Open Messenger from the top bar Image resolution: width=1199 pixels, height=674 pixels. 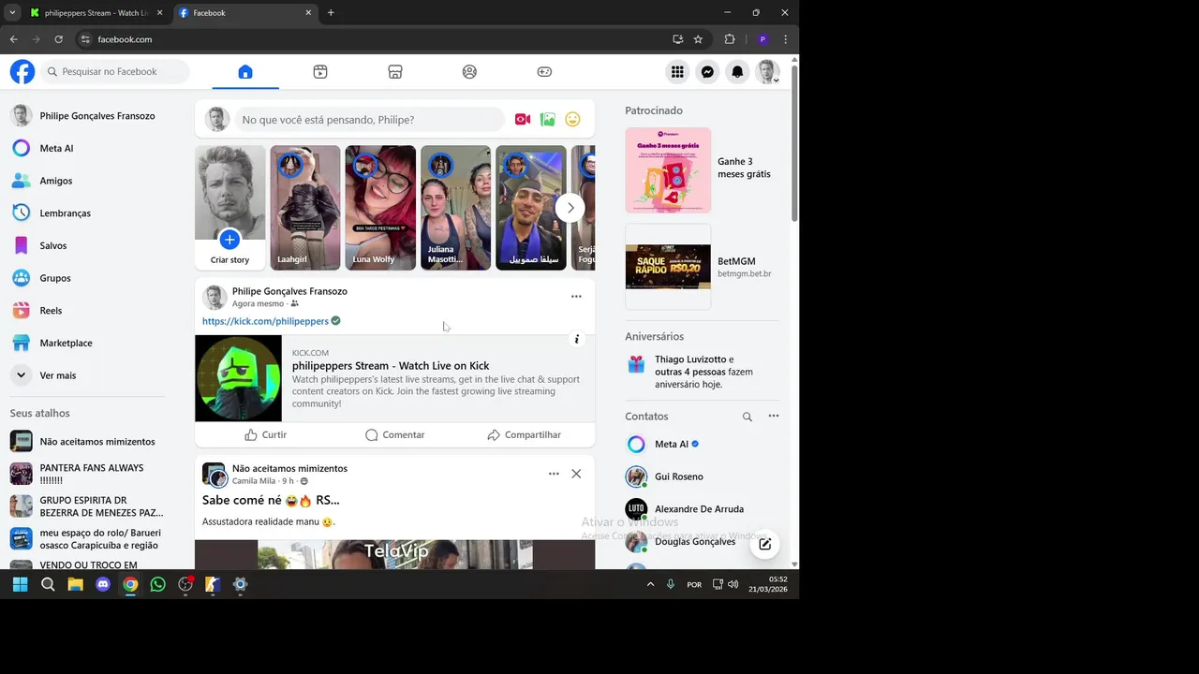click(x=707, y=72)
